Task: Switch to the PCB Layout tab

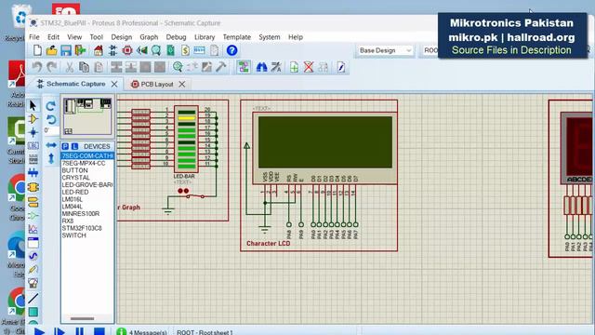Action: point(157,84)
